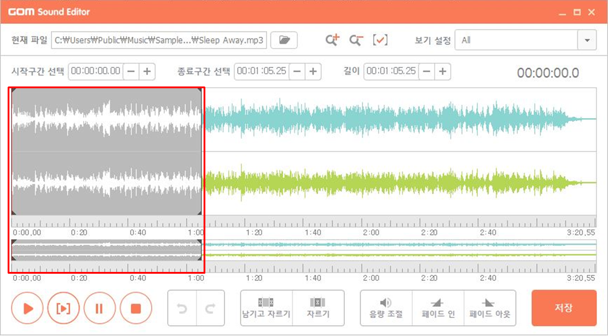Screen dimensions: 608x336
Task: Cut the selection with 자르기 tool
Action: click(x=318, y=308)
